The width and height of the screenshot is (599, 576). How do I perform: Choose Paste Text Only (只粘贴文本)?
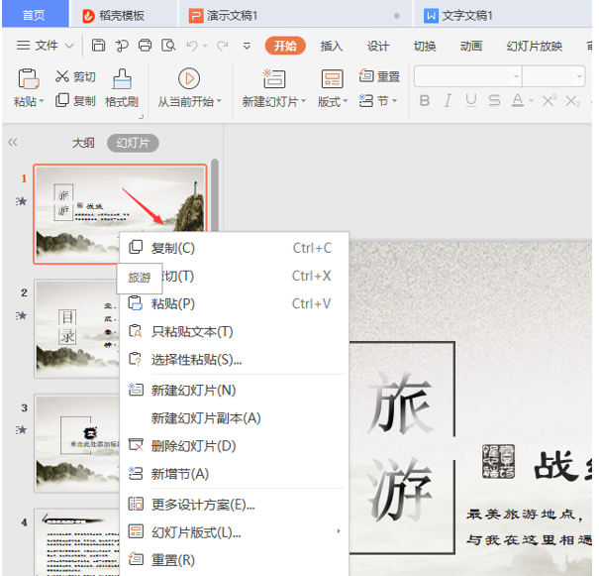pos(234,331)
